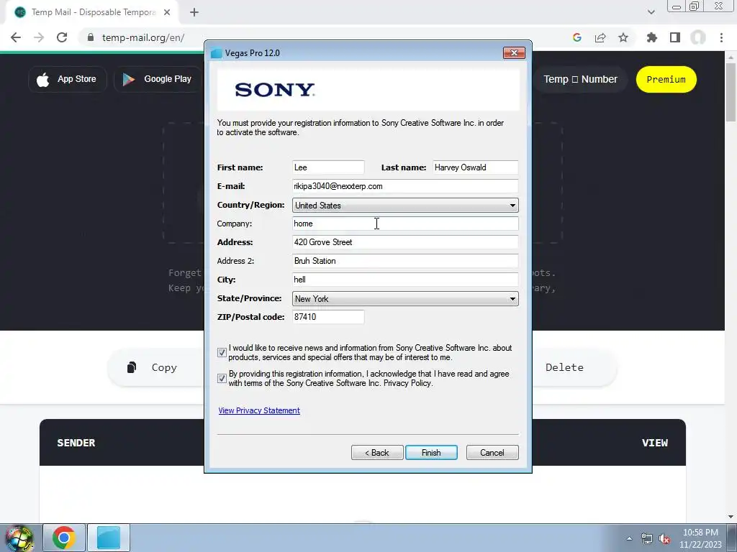This screenshot has width=737, height=552.
Task: Click Delete button on temp-mail page
Action: (574, 367)
